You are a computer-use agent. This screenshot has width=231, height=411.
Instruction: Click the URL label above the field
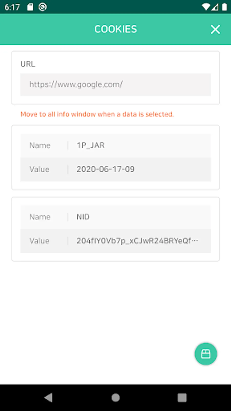pyautogui.click(x=28, y=64)
